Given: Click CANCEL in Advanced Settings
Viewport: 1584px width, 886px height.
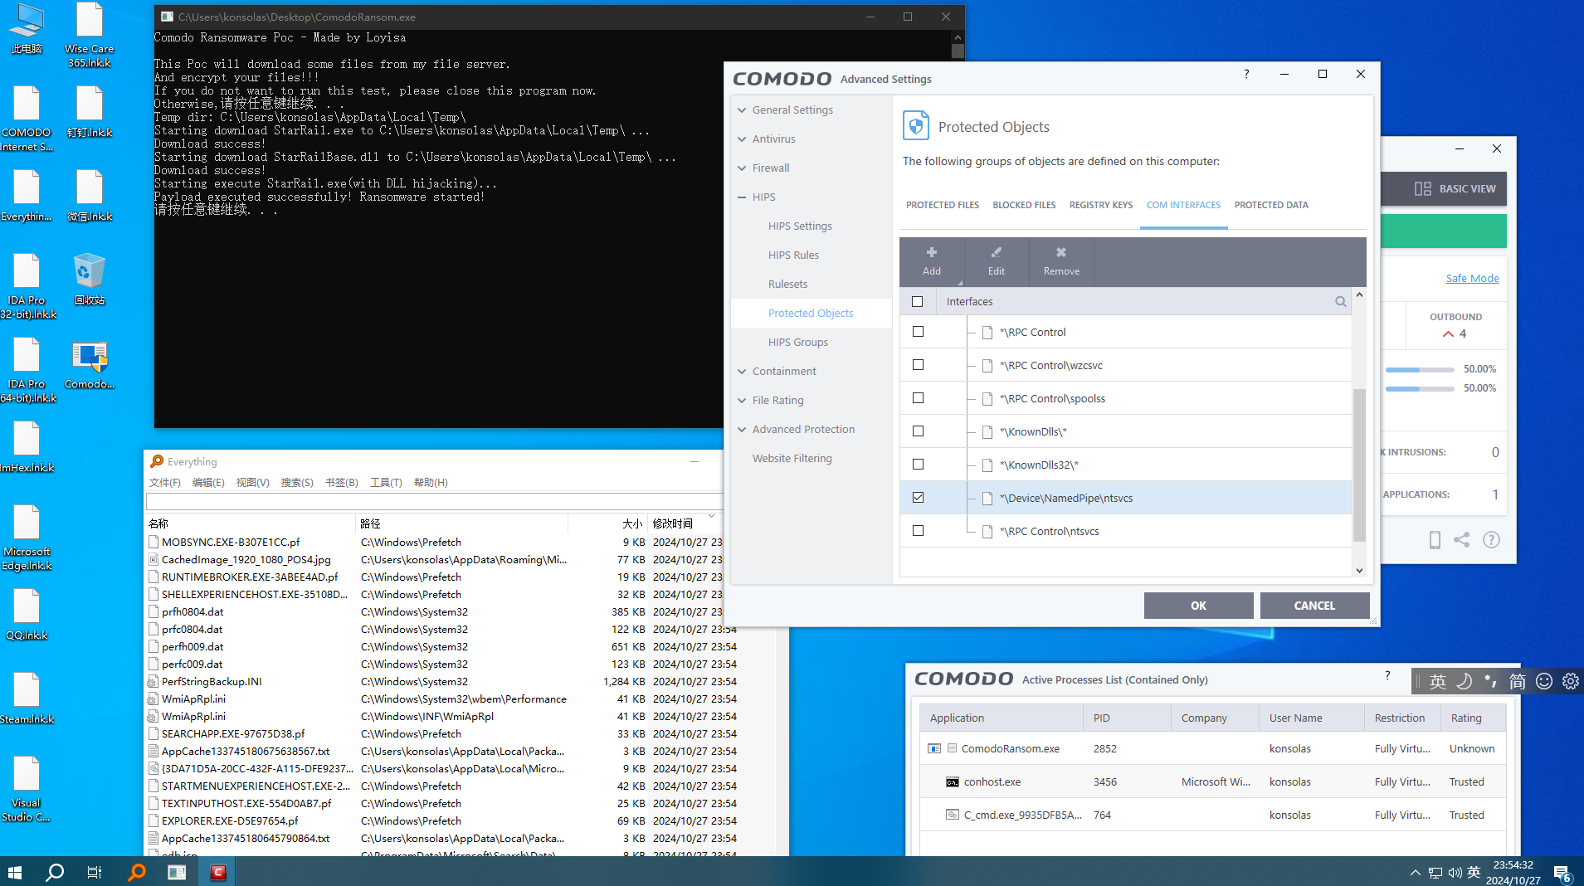Looking at the screenshot, I should pos(1314,606).
